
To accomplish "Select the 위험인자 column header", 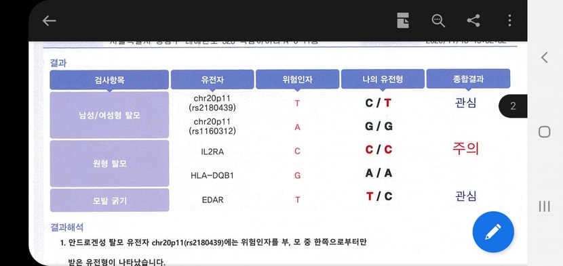I will (x=297, y=80).
